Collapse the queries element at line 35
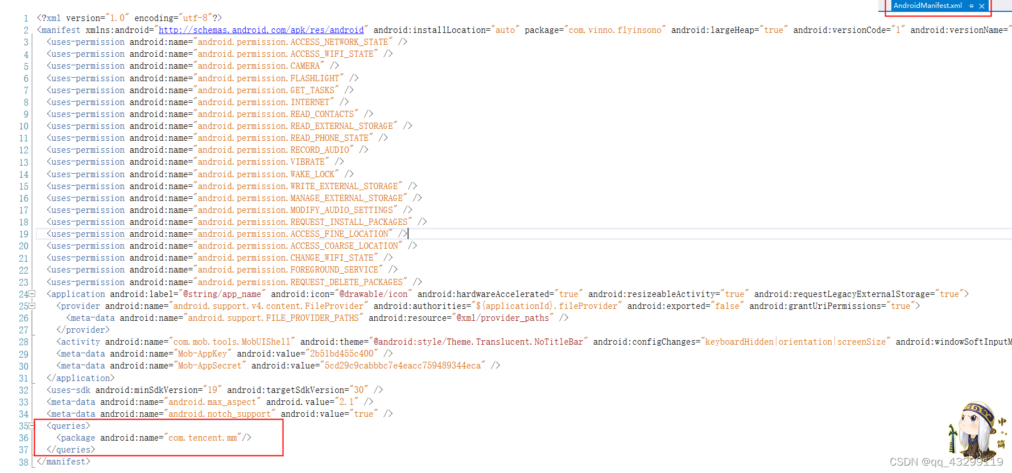1012x473 pixels. pyautogui.click(x=32, y=425)
